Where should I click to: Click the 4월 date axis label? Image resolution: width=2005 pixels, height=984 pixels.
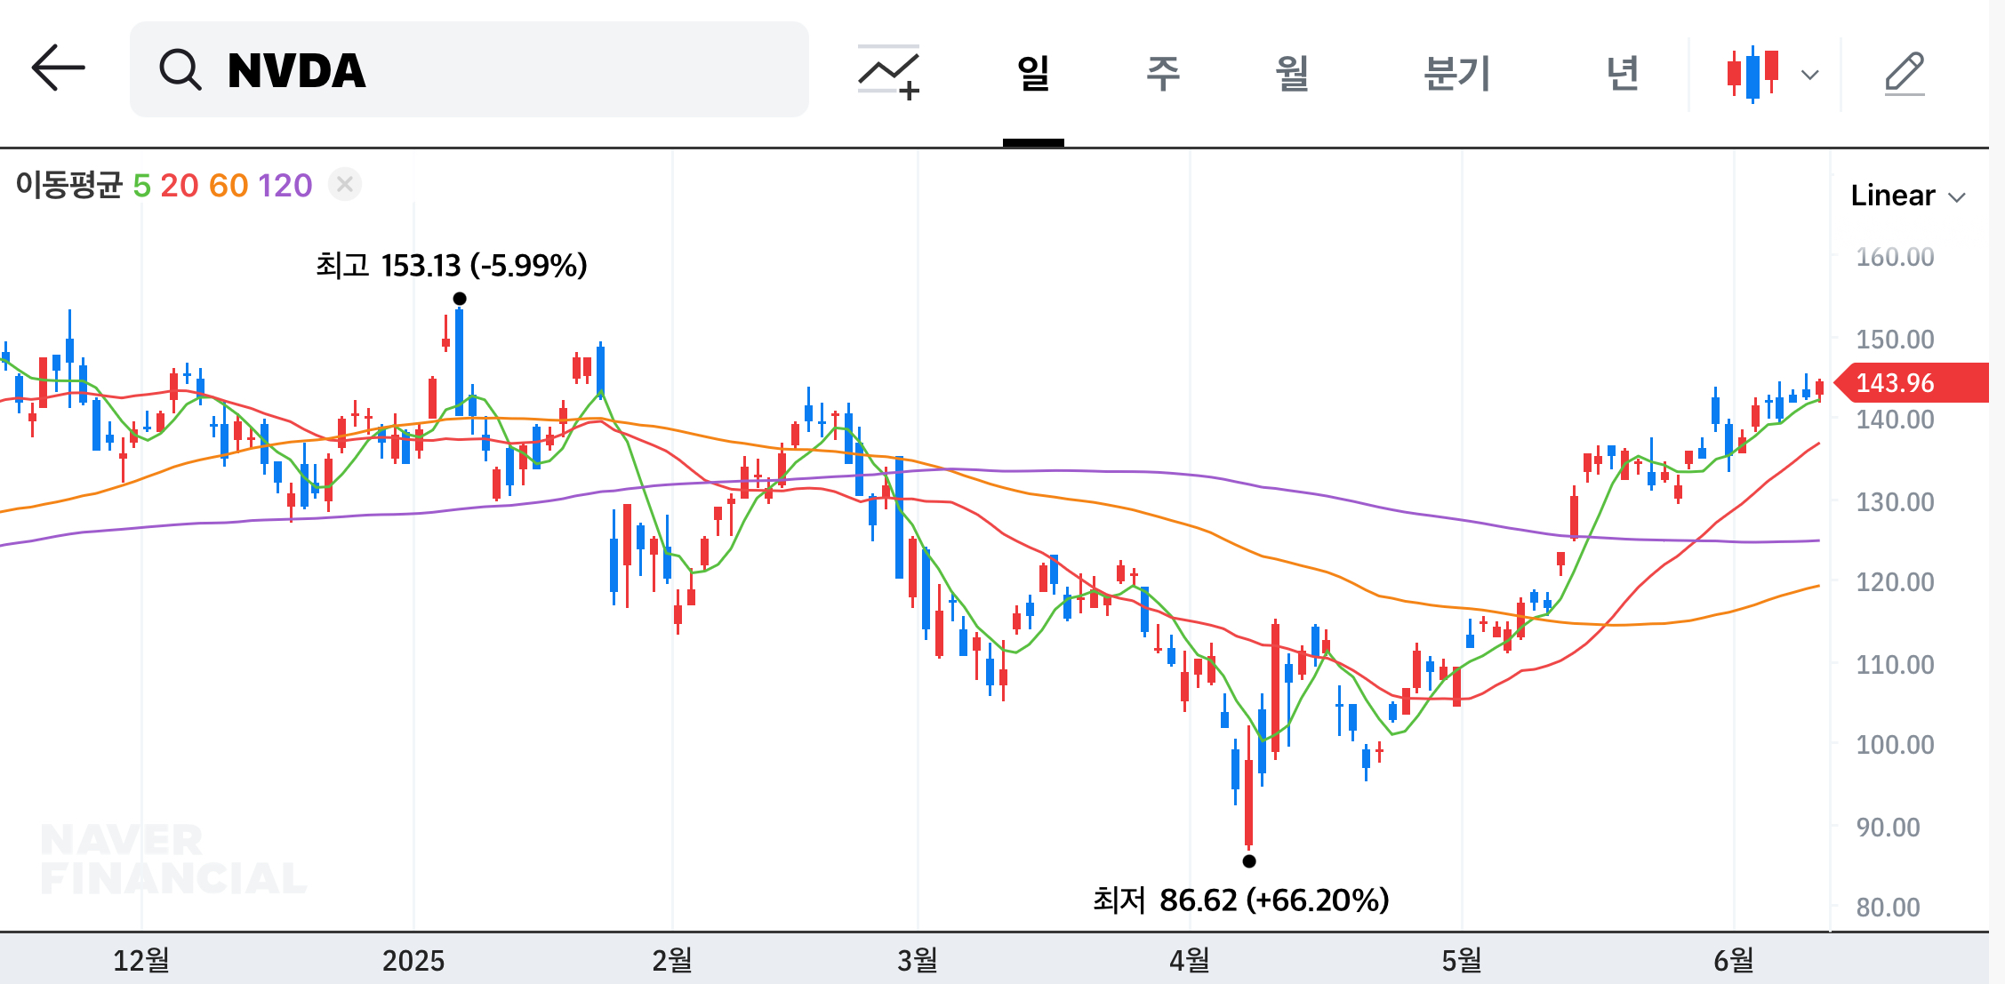[1190, 960]
